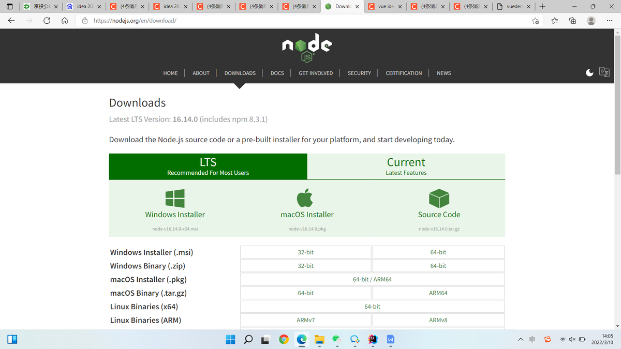
Task: Open DOCS in site navigation
Action: tap(277, 73)
